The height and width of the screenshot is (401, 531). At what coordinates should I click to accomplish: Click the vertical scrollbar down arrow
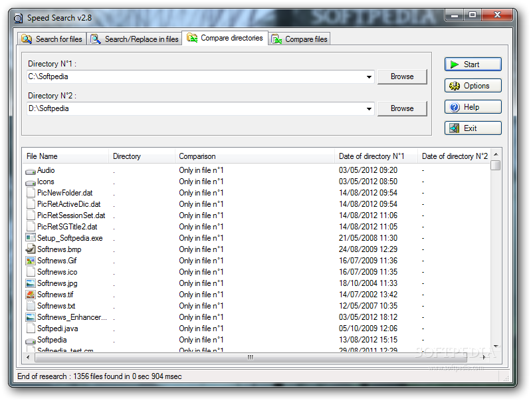(496, 346)
